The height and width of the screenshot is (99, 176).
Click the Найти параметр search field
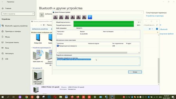18,14
